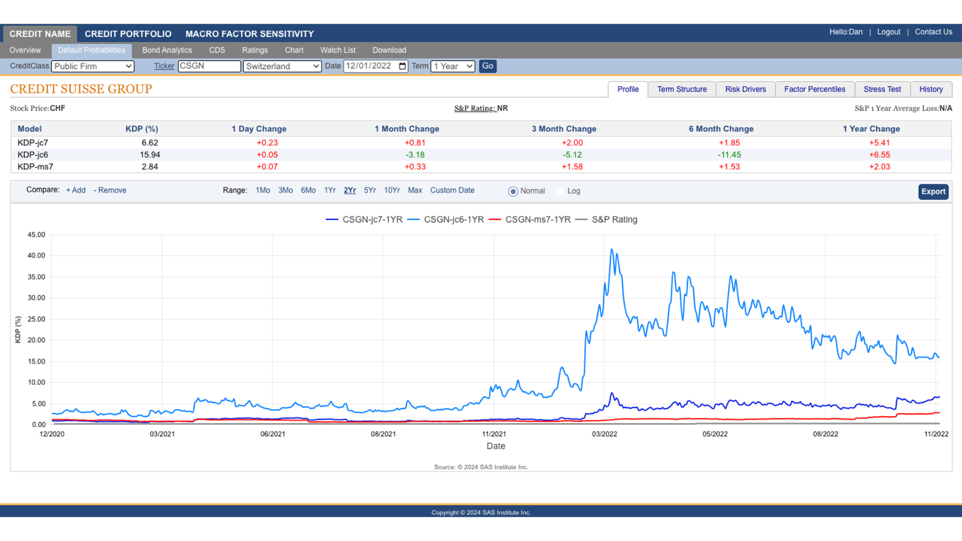Select the Normal scale radio button
962x541 pixels.
(x=513, y=191)
